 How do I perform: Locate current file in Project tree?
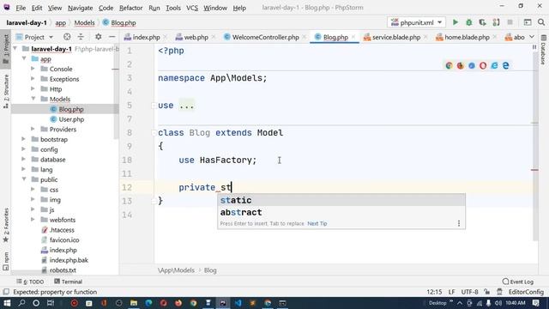(67, 37)
